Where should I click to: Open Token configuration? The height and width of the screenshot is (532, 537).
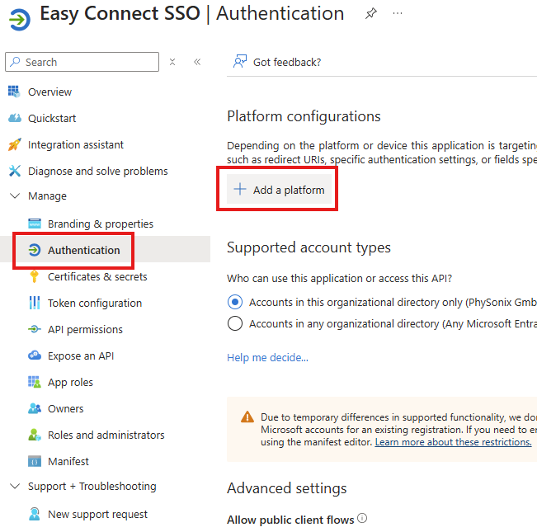pyautogui.click(x=95, y=303)
